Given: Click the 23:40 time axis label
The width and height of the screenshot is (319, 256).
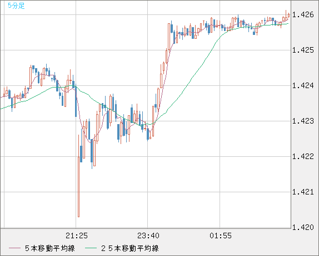Looking at the screenshot, I should tap(148, 235).
